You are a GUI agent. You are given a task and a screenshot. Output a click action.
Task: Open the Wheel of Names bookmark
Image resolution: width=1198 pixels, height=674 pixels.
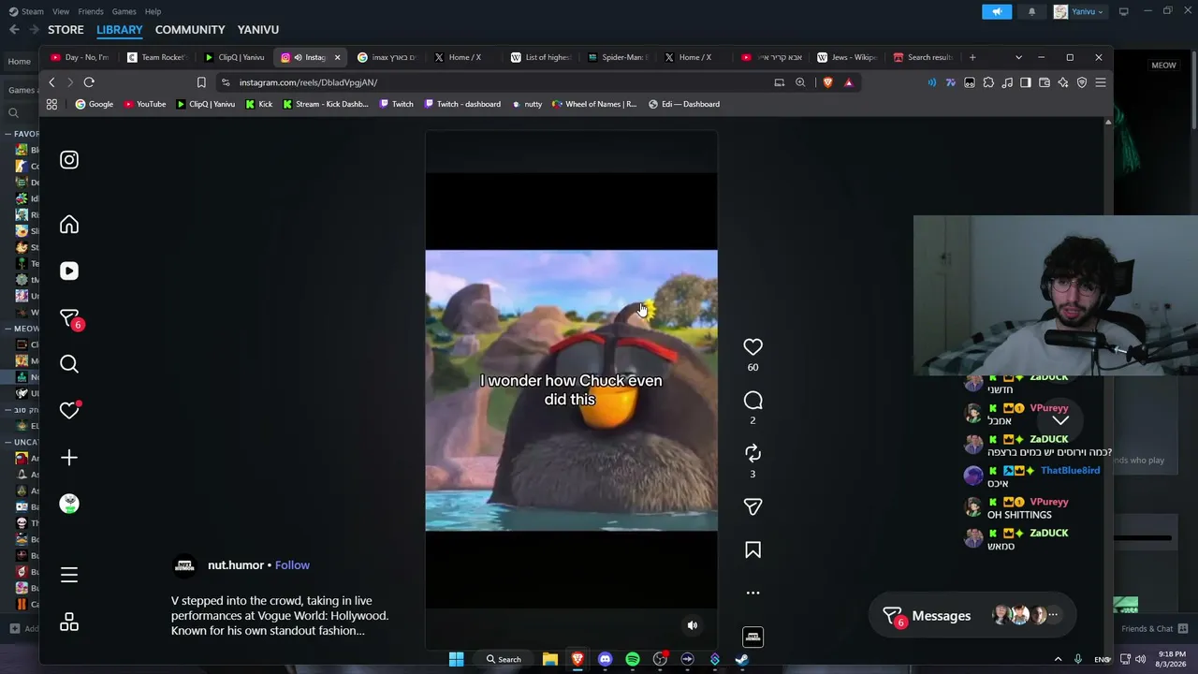594,104
